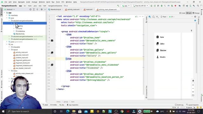The image size is (203, 114).
Task: Open the Event Log
Action: coord(179,105)
